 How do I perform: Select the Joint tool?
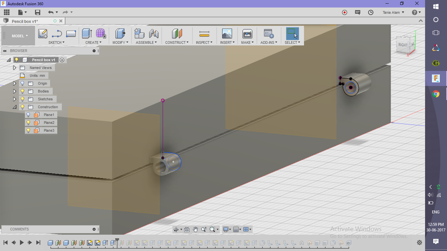pos(153,33)
